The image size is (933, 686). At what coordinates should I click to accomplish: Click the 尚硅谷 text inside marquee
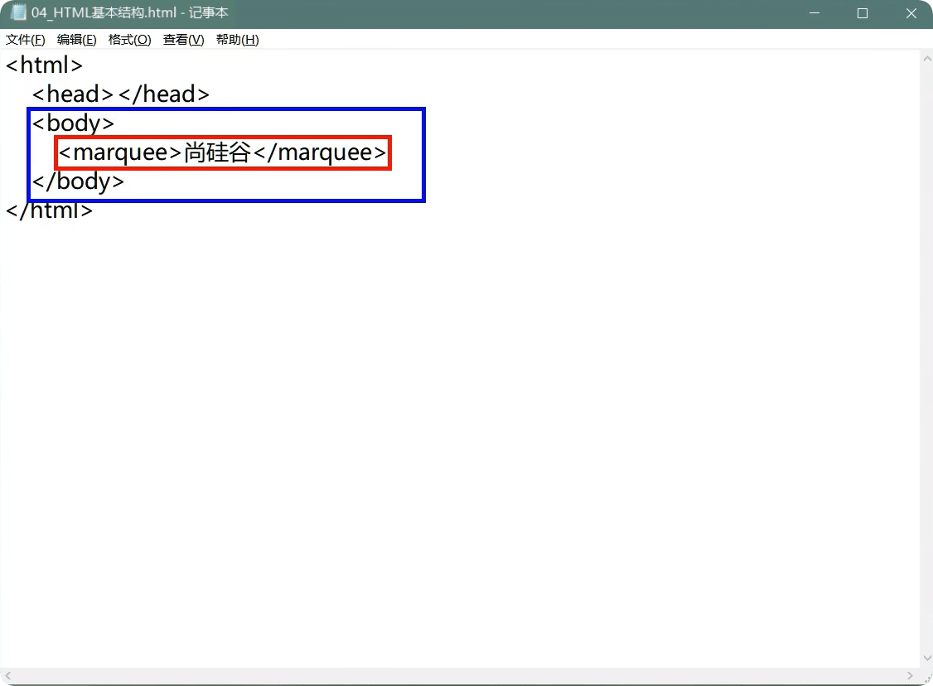pyautogui.click(x=216, y=152)
